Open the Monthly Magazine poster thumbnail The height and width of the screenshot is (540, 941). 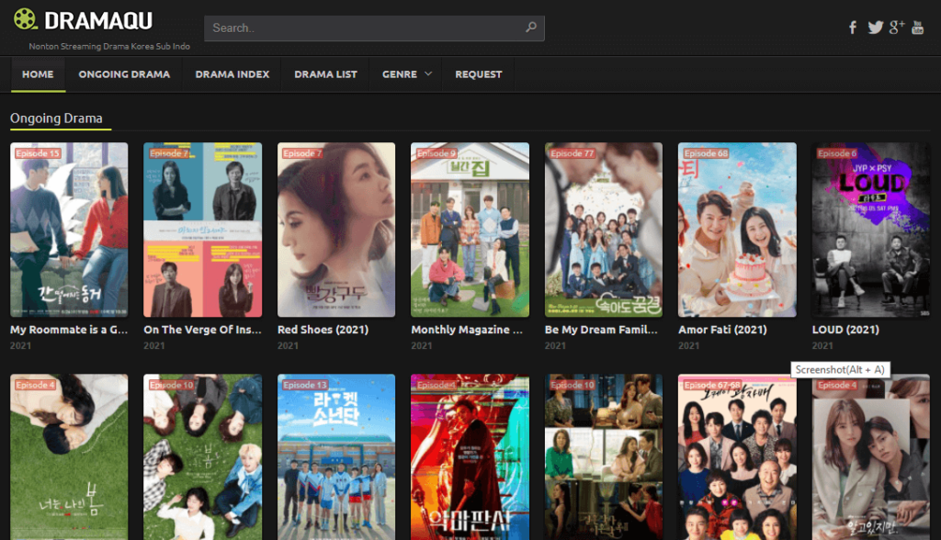(x=470, y=230)
